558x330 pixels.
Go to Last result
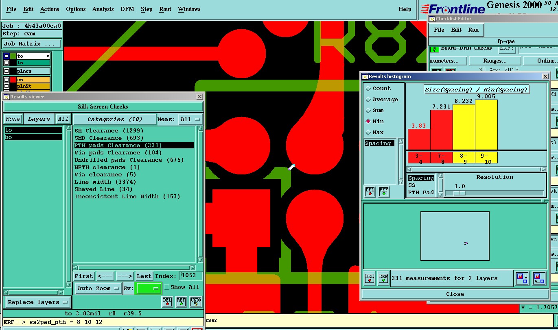tap(144, 276)
